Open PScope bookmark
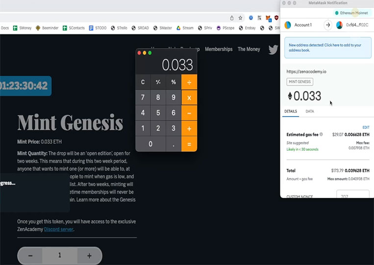374x265 pixels. tap(225, 28)
